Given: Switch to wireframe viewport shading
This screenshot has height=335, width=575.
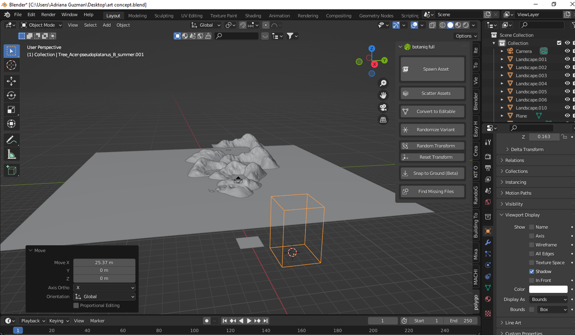Looking at the screenshot, I should [443, 25].
